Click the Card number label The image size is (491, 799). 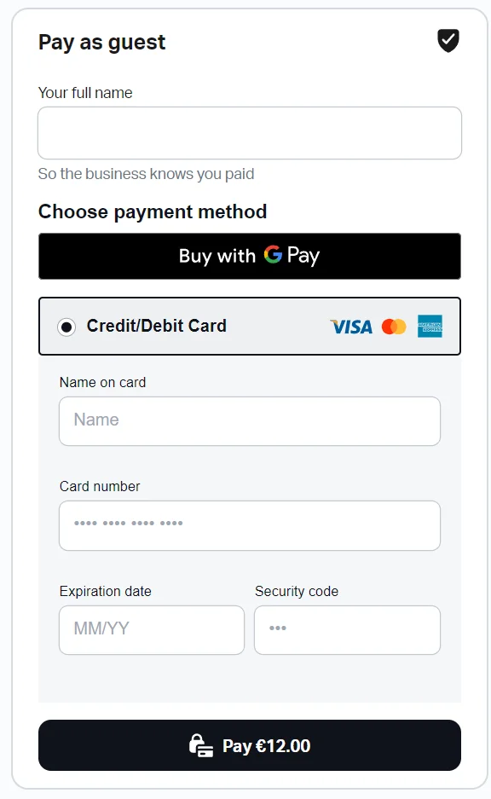pos(100,486)
